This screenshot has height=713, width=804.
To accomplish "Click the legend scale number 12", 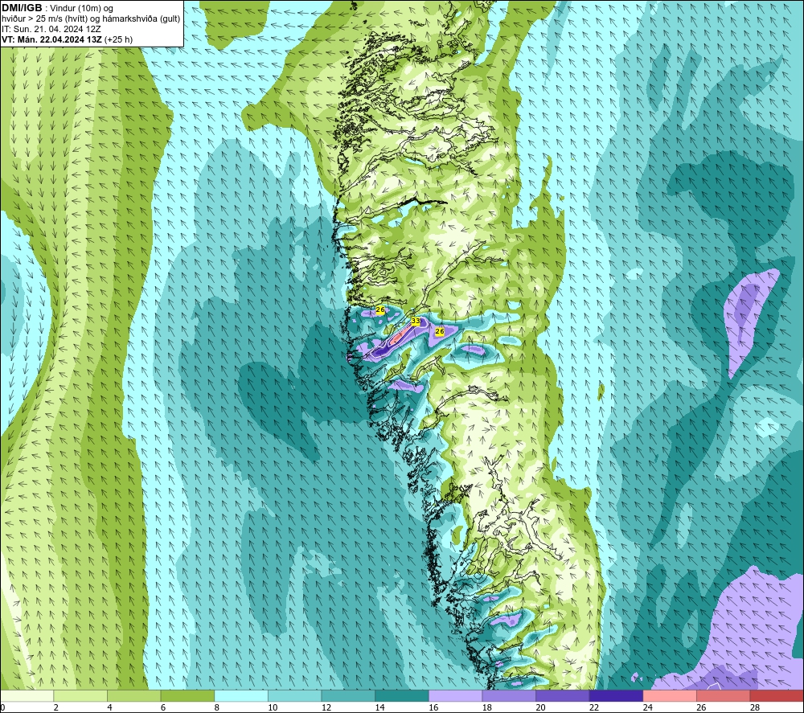I will tap(326, 708).
